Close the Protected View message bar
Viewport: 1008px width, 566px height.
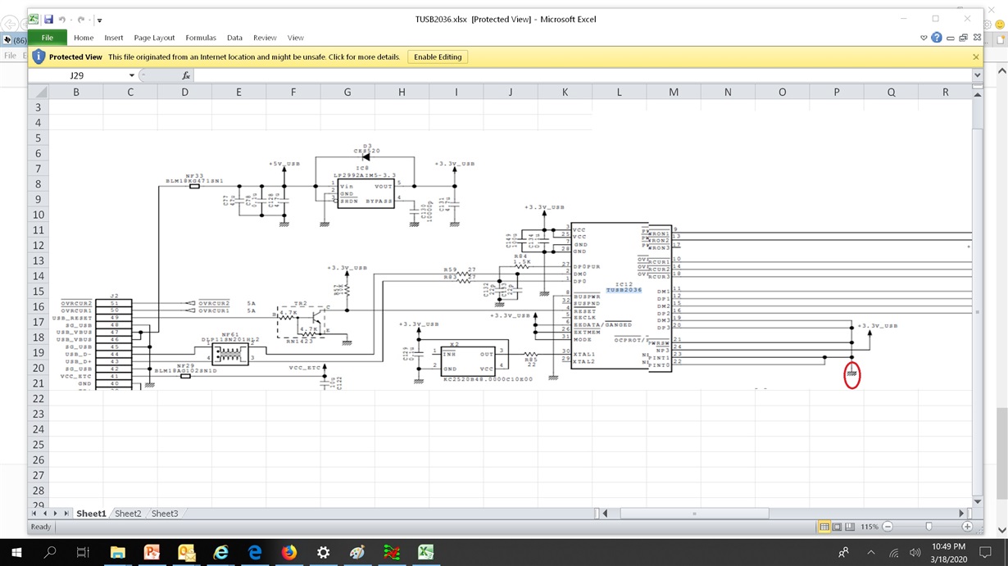pos(975,57)
